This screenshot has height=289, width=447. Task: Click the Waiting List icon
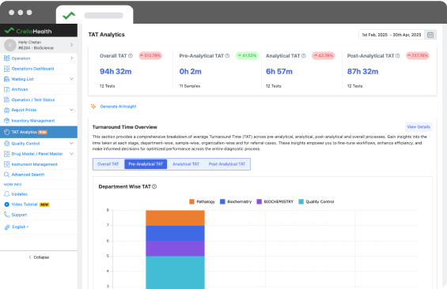pyautogui.click(x=6, y=79)
